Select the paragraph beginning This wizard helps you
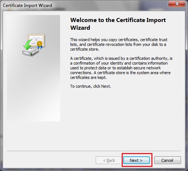 (119, 44)
